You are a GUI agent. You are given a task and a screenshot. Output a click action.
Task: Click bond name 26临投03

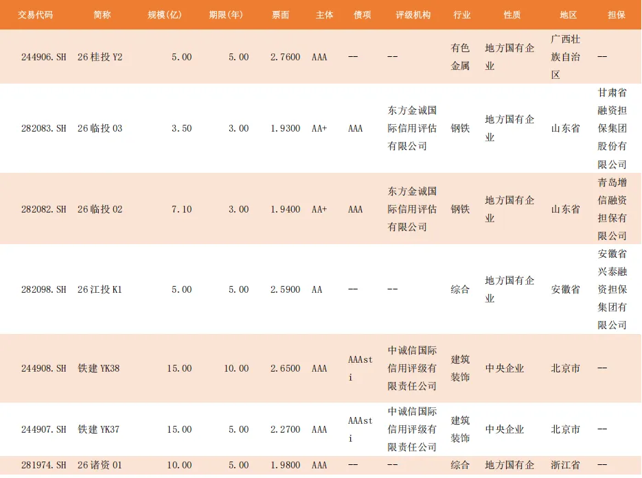100,128
